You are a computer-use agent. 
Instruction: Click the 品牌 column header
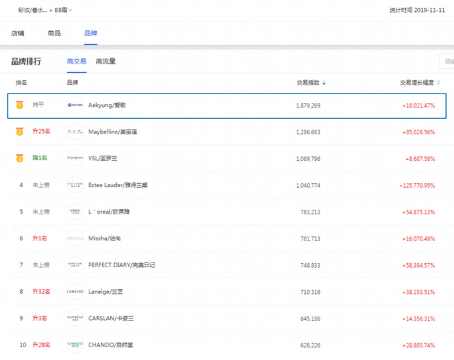[72, 83]
